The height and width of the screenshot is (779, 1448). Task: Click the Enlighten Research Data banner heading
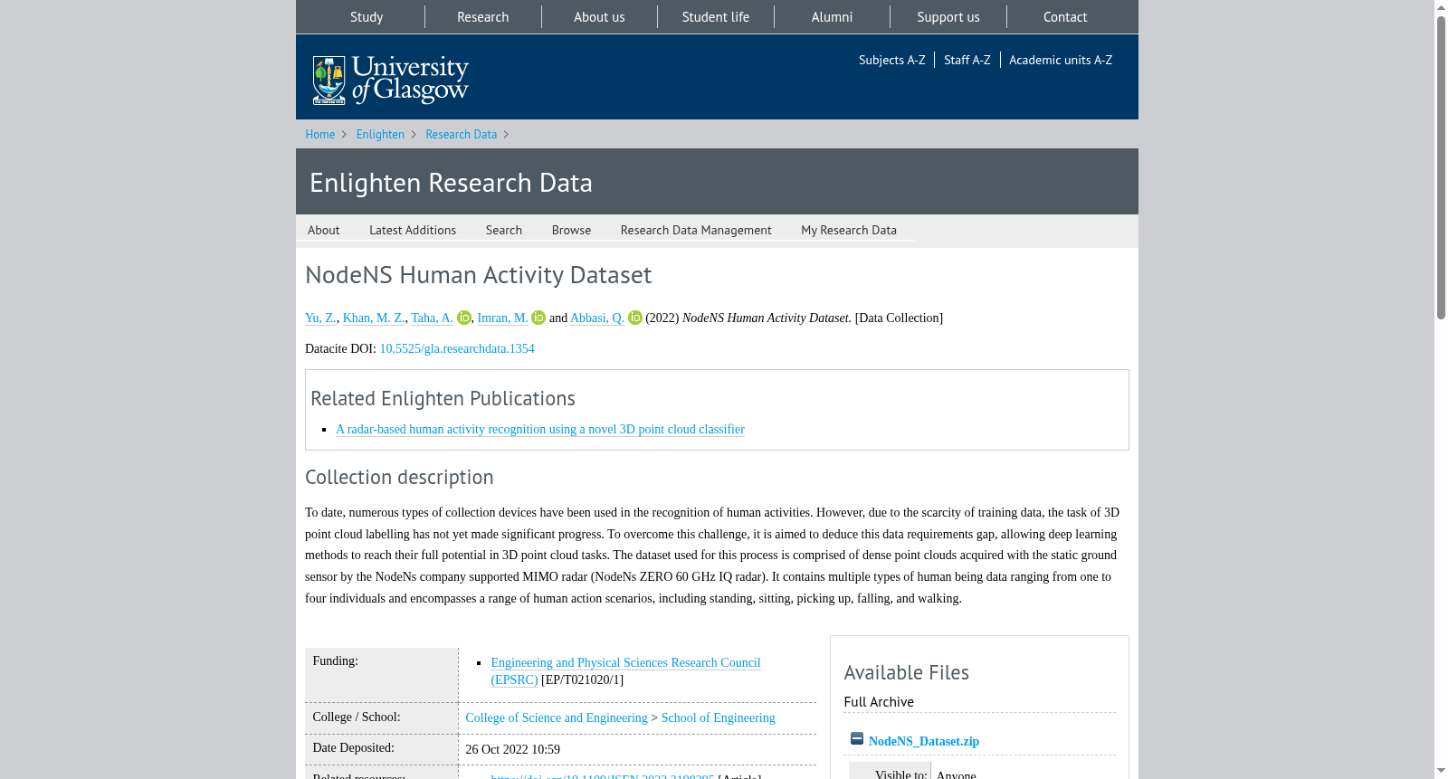tap(451, 182)
